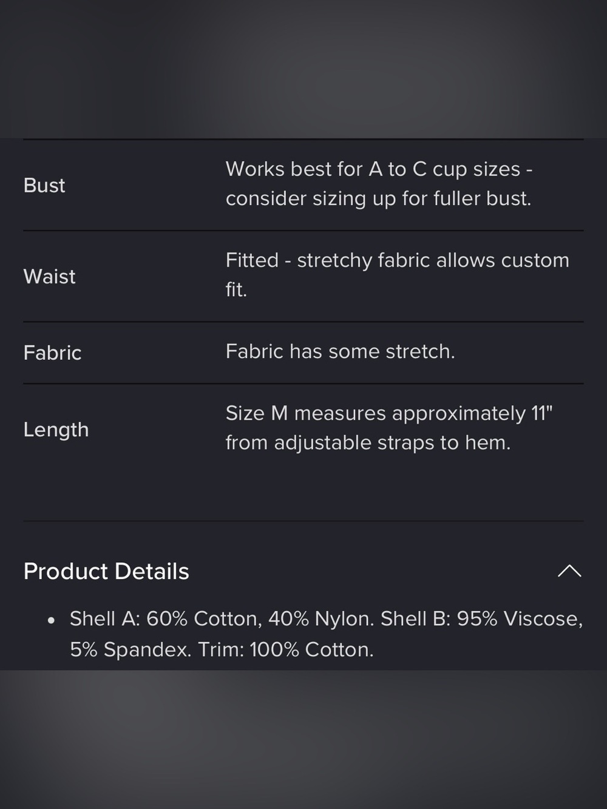The width and height of the screenshot is (607, 809).
Task: Tap the divider line above Product Details
Action: [303, 521]
